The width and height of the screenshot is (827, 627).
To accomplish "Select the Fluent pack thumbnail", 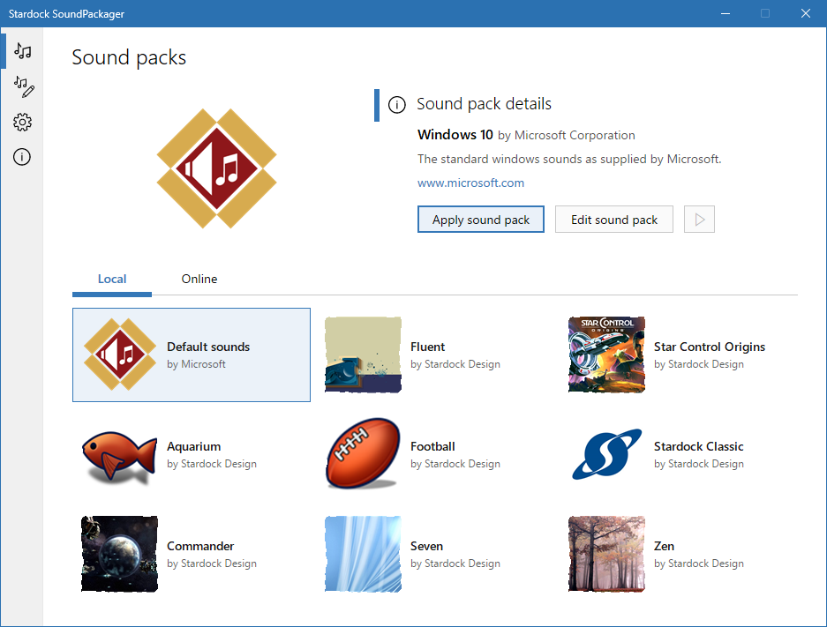I will point(363,355).
